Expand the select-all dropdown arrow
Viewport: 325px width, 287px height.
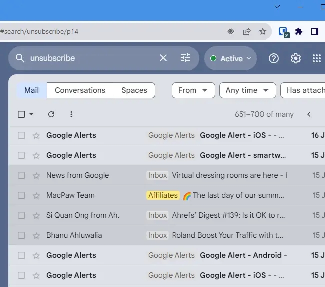31,114
